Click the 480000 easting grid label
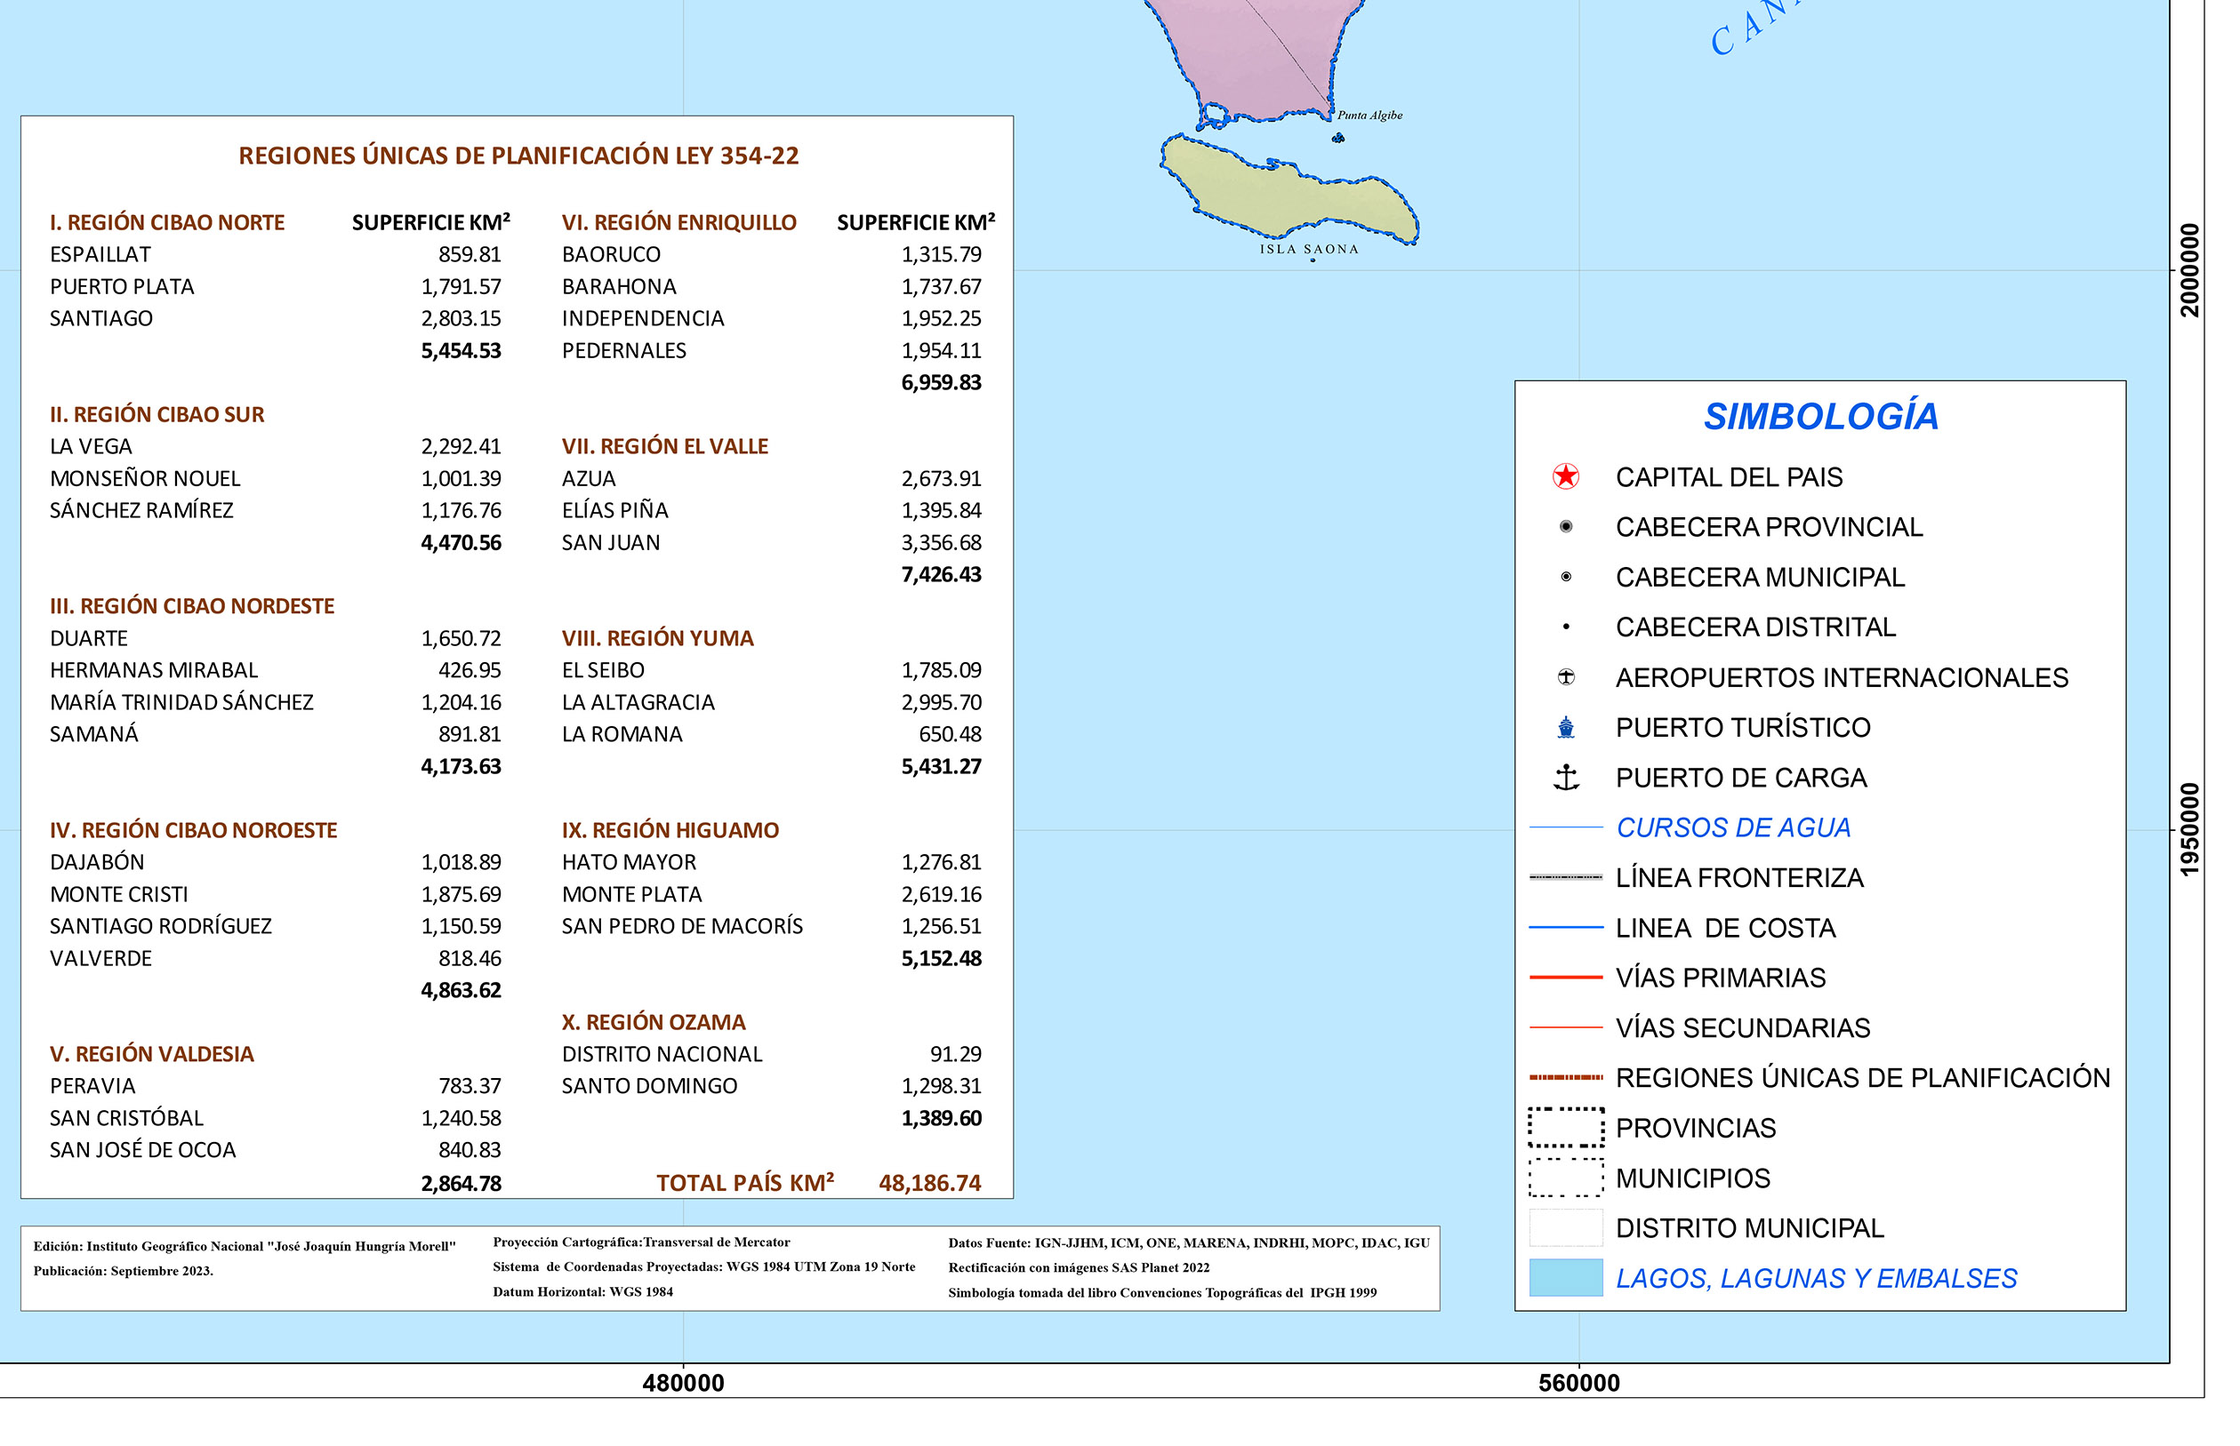This screenshot has height=1446, width=2240. [x=684, y=1383]
